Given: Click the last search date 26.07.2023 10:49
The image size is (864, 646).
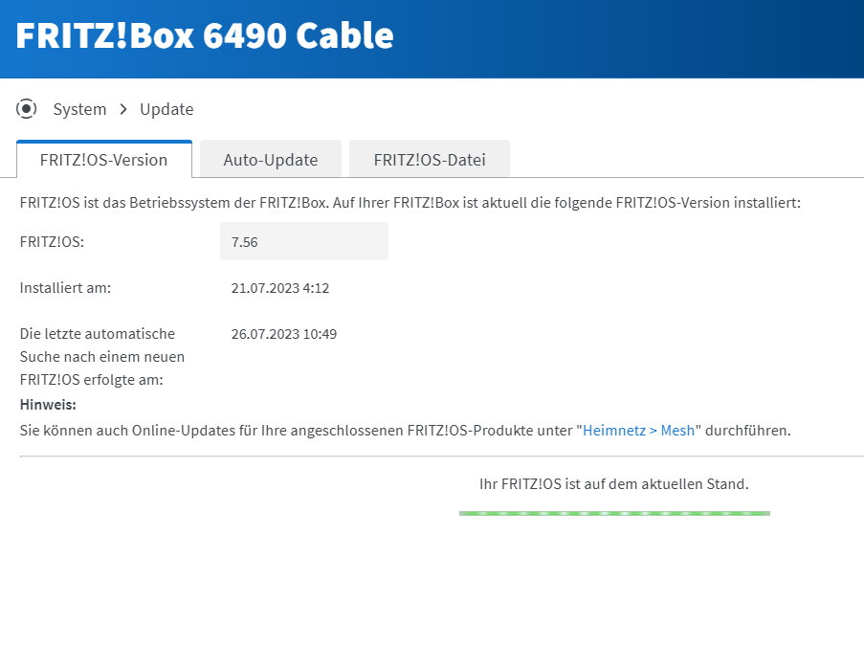Looking at the screenshot, I should 283,334.
